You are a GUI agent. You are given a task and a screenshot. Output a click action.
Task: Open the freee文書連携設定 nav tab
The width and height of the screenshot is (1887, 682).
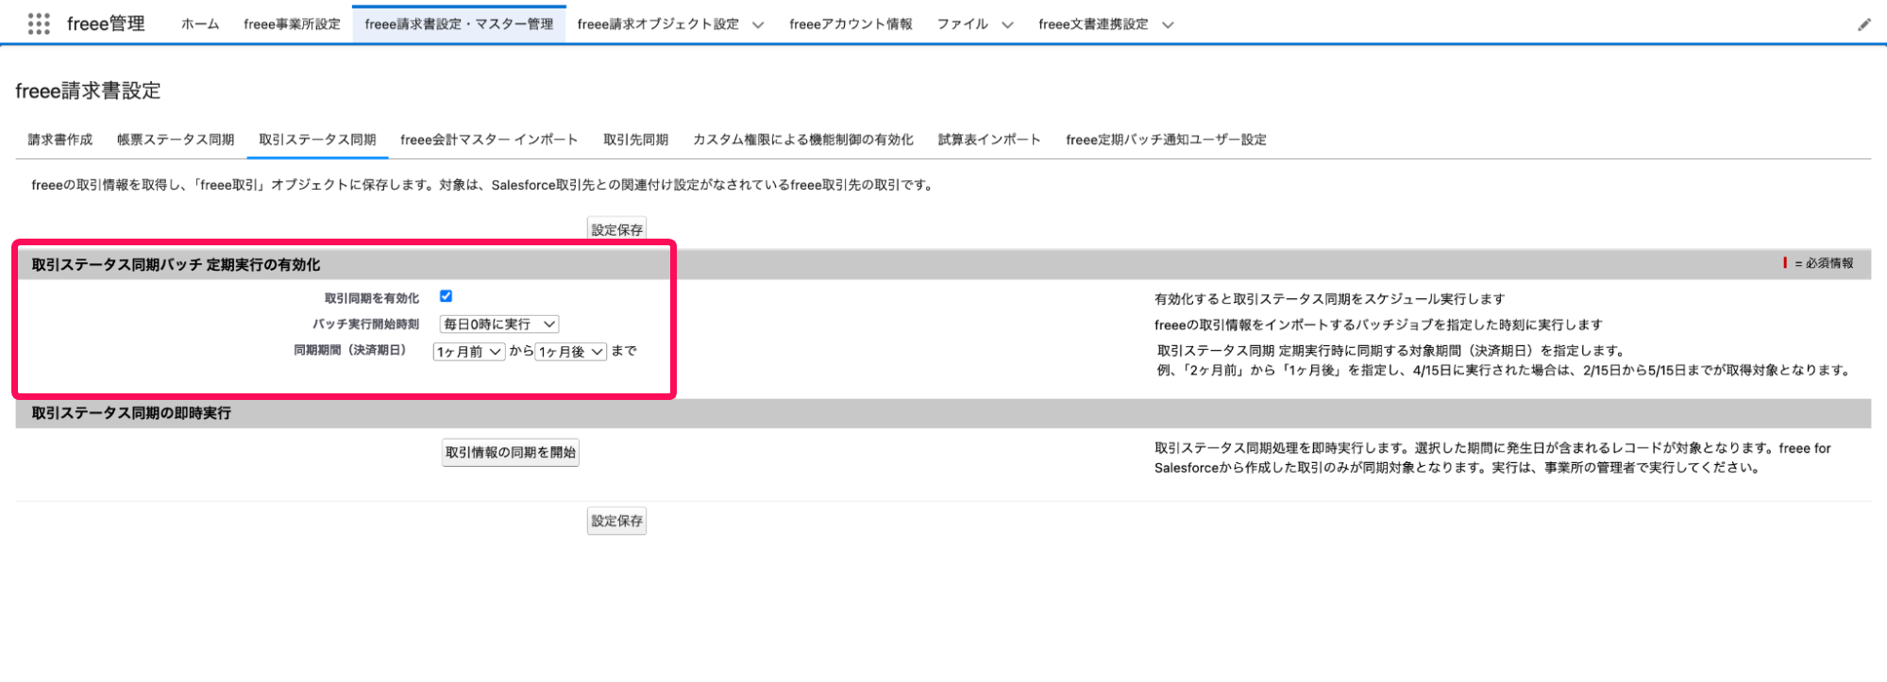point(1093,25)
